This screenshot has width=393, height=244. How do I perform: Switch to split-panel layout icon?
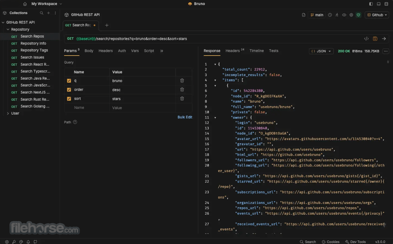[386, 4]
